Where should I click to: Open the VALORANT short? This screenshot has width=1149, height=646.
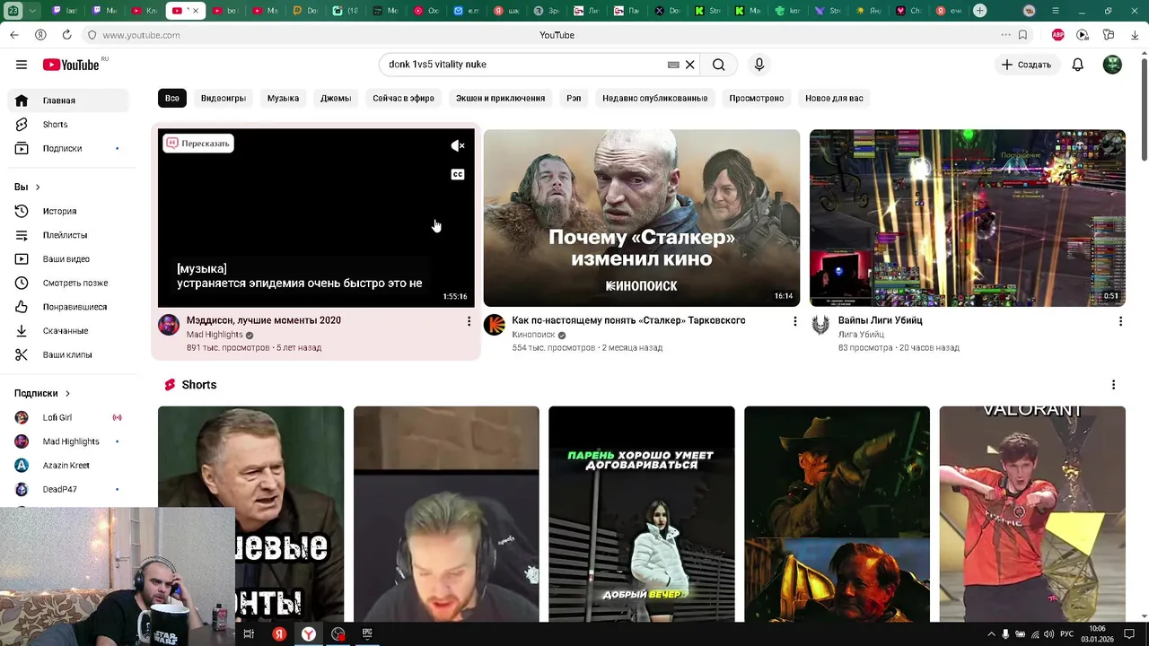pyautogui.click(x=1032, y=513)
